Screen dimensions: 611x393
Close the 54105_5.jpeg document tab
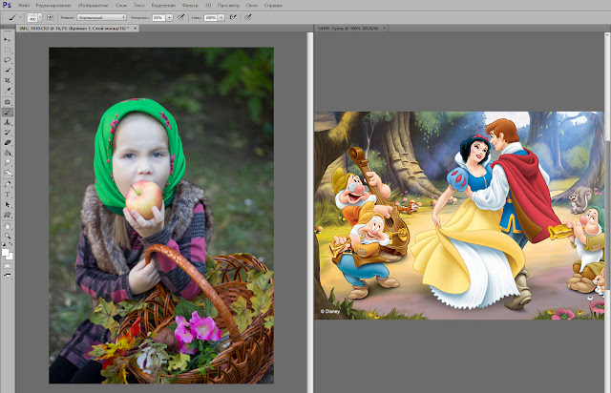(384, 28)
